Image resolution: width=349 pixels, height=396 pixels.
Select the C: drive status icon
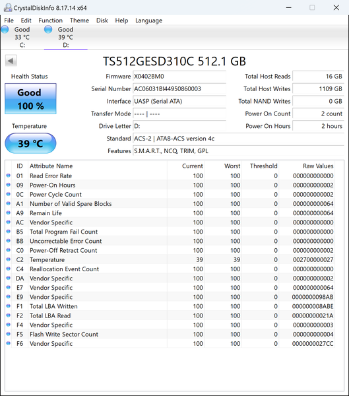5,30
